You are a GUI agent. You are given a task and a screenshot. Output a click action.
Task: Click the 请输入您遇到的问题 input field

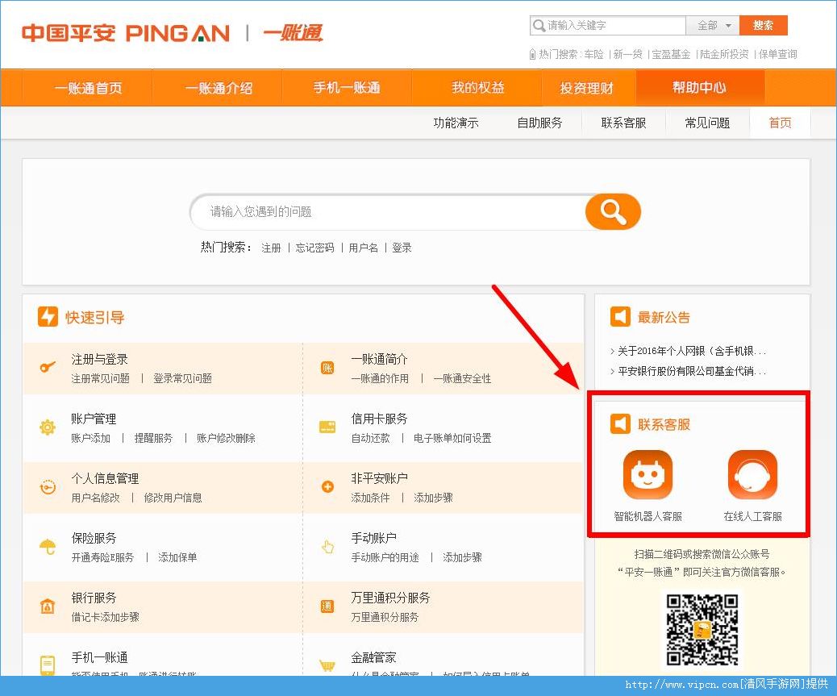379,211
